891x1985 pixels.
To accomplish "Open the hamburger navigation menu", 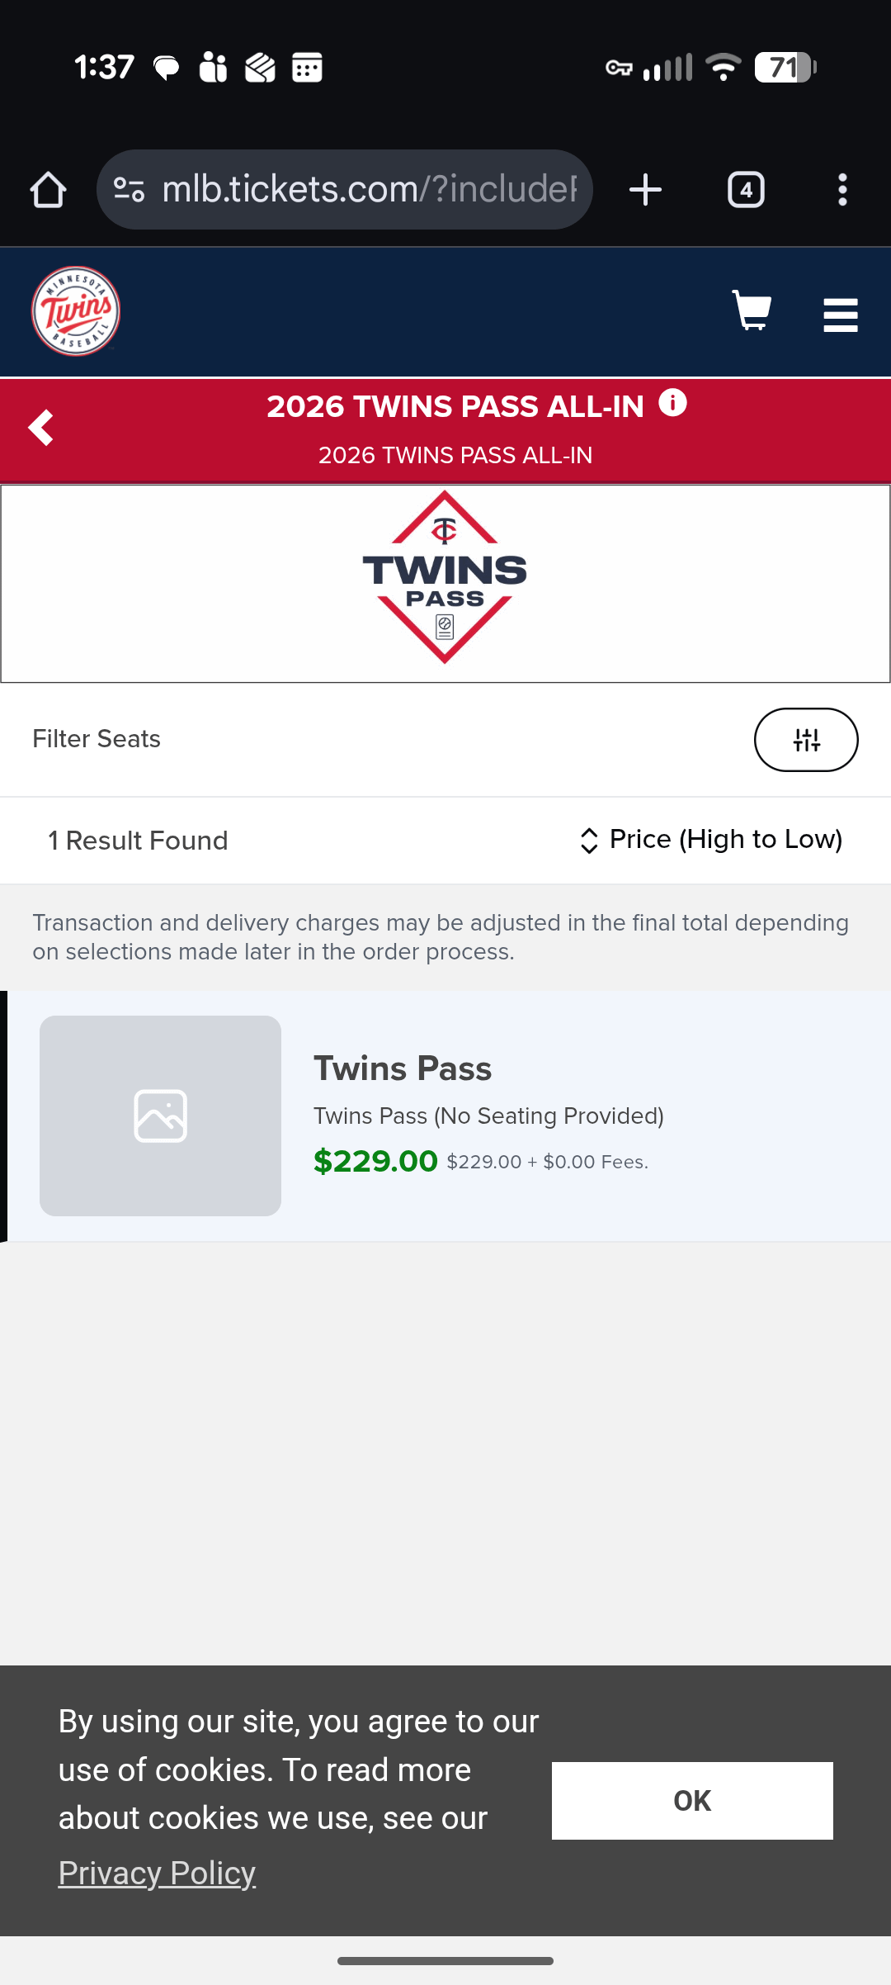I will pos(840,315).
